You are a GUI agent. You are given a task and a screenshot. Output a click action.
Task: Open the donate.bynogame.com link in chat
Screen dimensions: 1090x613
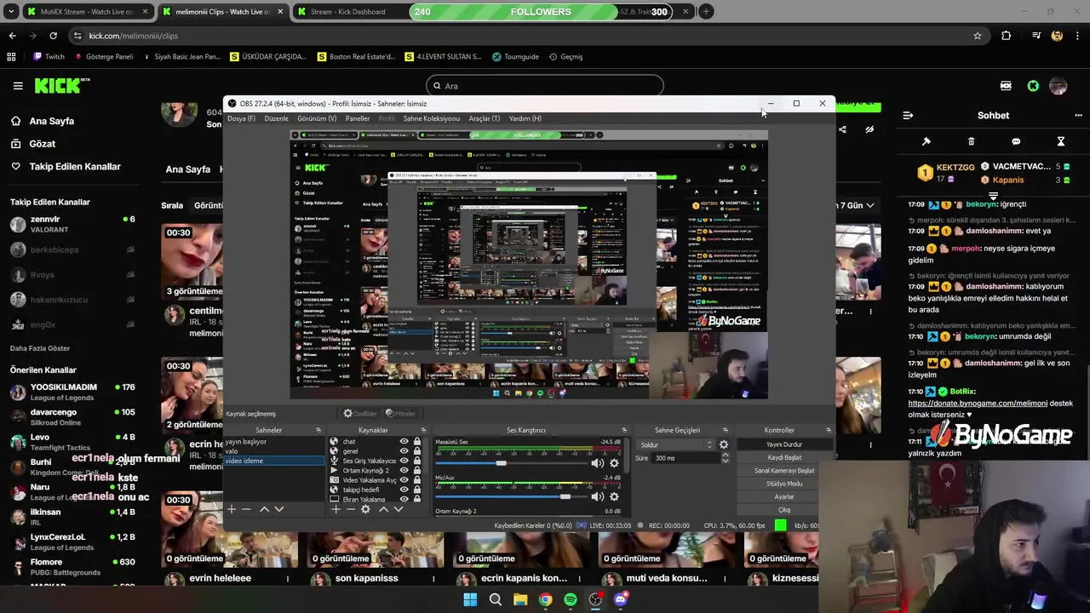(977, 404)
